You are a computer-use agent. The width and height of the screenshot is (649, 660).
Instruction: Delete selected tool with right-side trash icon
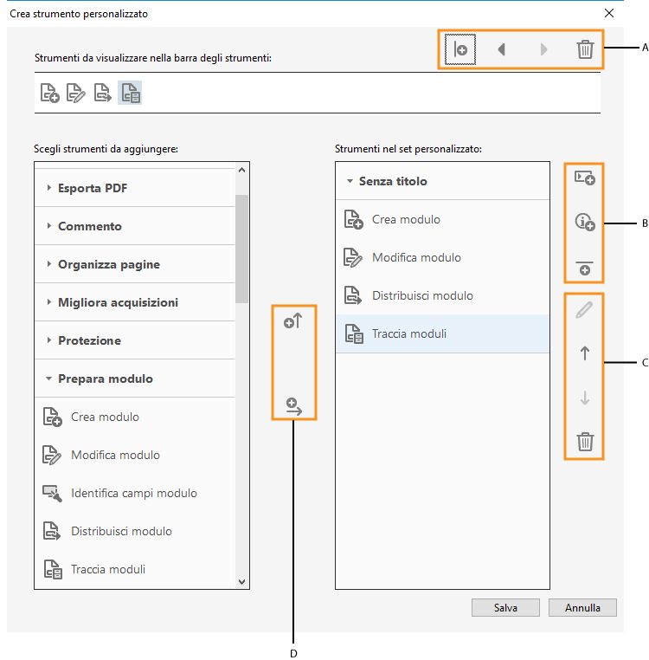tap(585, 442)
